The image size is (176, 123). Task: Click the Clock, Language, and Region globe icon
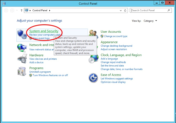94,59
